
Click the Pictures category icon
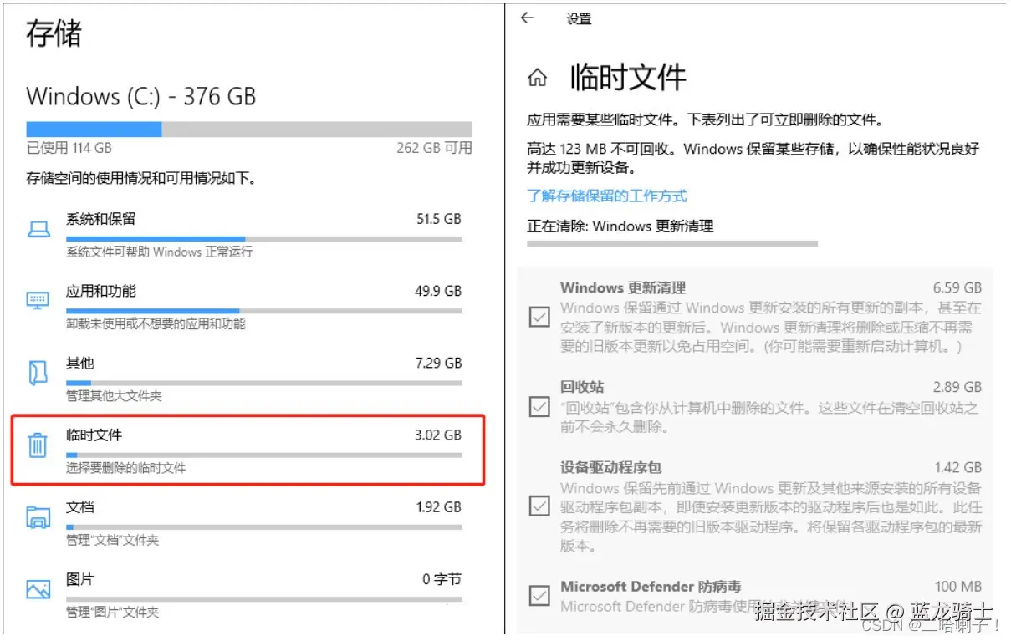tap(38, 589)
